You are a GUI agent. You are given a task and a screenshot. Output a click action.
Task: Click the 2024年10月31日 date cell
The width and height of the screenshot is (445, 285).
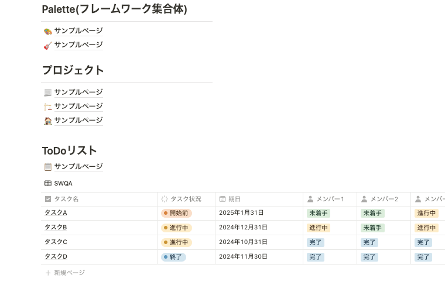(x=242, y=242)
